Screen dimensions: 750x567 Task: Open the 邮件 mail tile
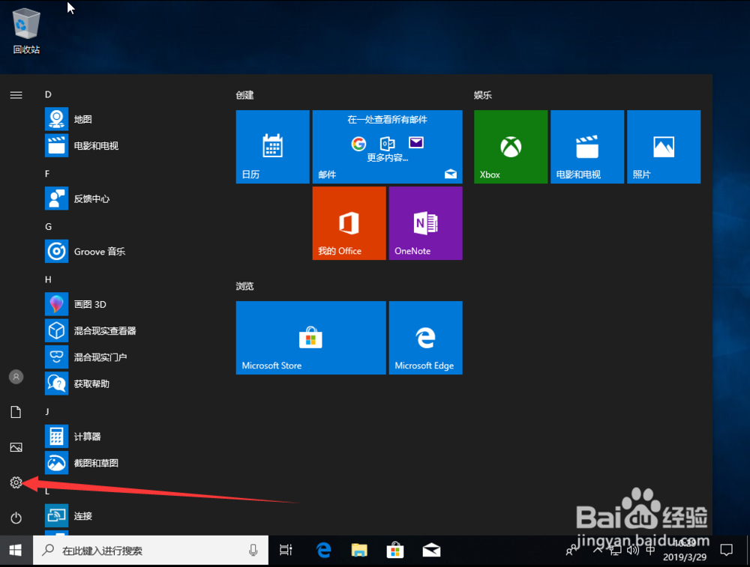388,147
